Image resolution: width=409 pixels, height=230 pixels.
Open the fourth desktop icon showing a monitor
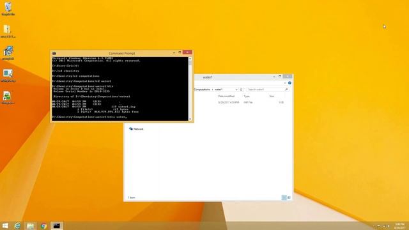coord(8,75)
